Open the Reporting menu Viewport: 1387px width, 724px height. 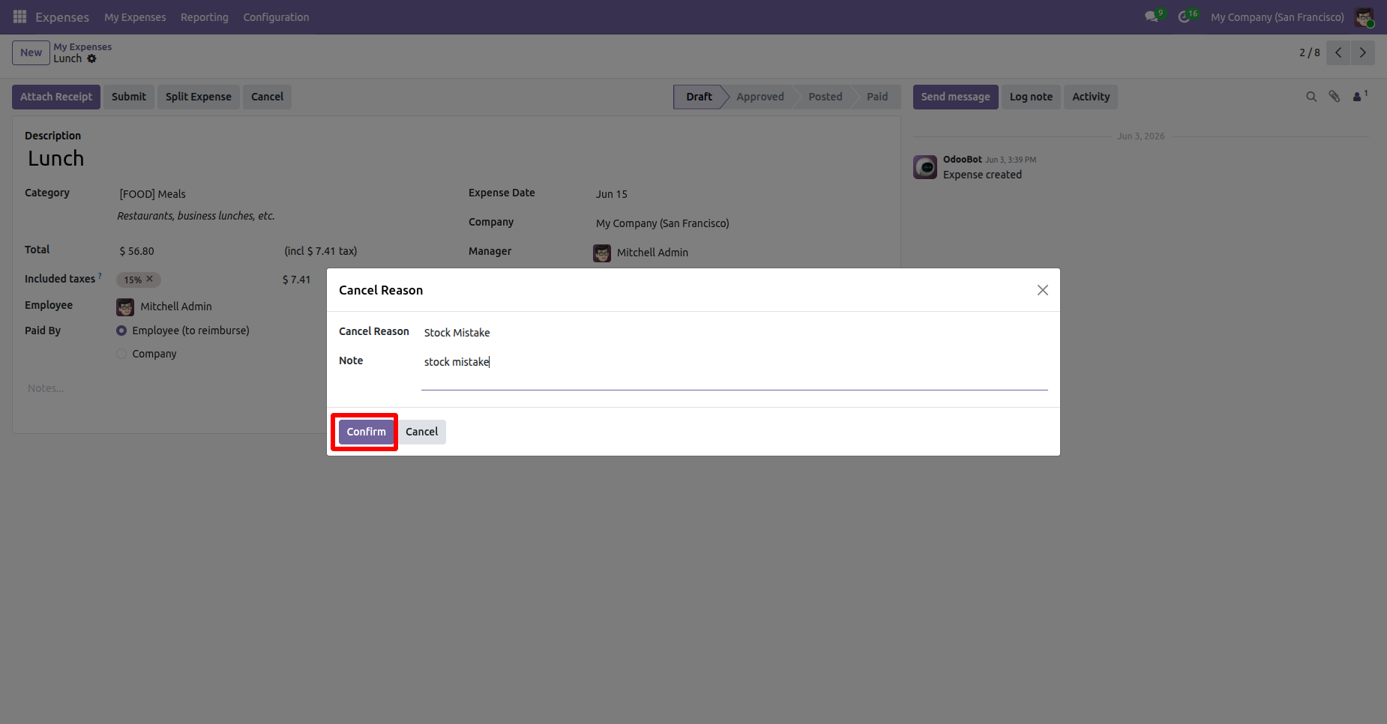[x=205, y=17]
